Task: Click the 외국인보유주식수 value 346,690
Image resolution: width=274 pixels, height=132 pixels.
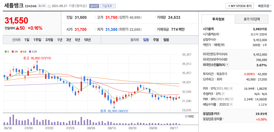Action: (x=261, y=60)
